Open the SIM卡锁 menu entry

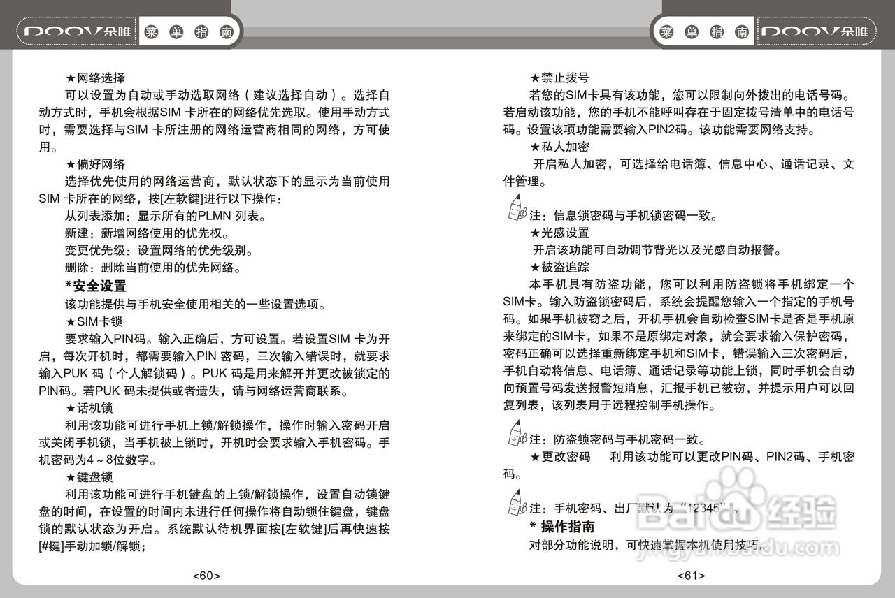tap(94, 321)
